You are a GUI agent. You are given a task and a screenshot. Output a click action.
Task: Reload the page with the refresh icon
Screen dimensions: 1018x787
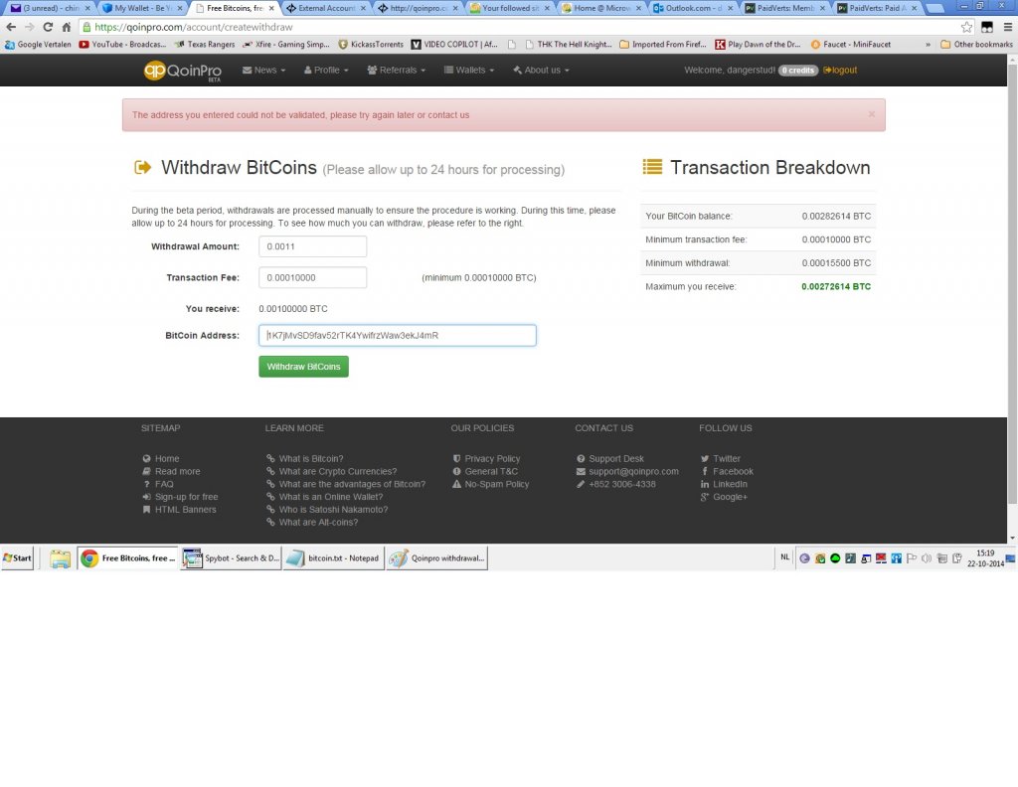click(x=48, y=27)
